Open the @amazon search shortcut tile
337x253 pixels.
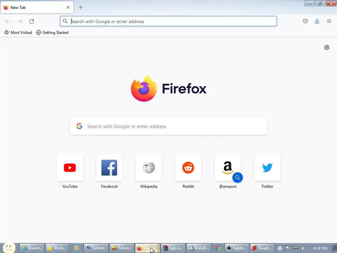tap(228, 168)
